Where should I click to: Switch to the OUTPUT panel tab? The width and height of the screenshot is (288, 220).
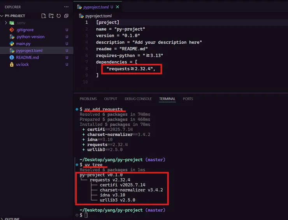(111, 99)
